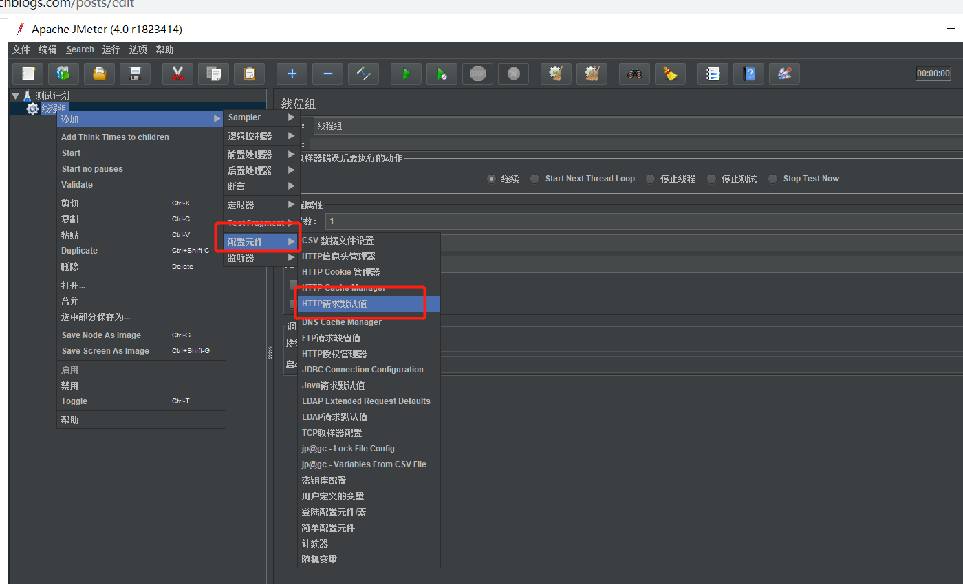The image size is (963, 584).
Task: Open the 文件 menu
Action: 21,49
